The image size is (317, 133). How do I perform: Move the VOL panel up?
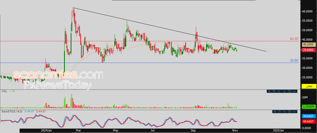(x=279, y=91)
